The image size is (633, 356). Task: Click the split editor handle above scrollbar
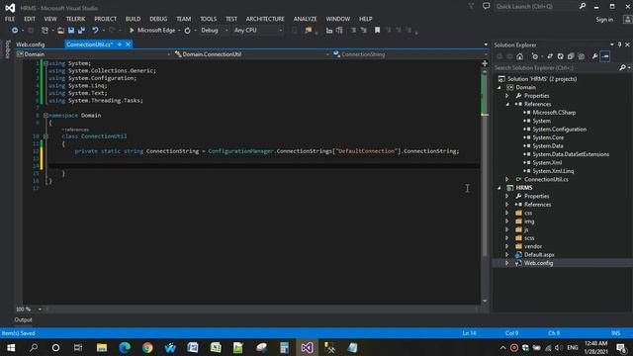pos(485,63)
